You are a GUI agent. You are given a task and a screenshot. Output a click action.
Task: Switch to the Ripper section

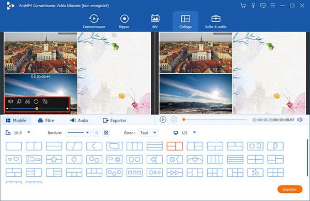[125, 21]
